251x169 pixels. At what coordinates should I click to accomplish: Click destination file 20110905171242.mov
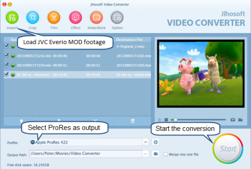134,56
